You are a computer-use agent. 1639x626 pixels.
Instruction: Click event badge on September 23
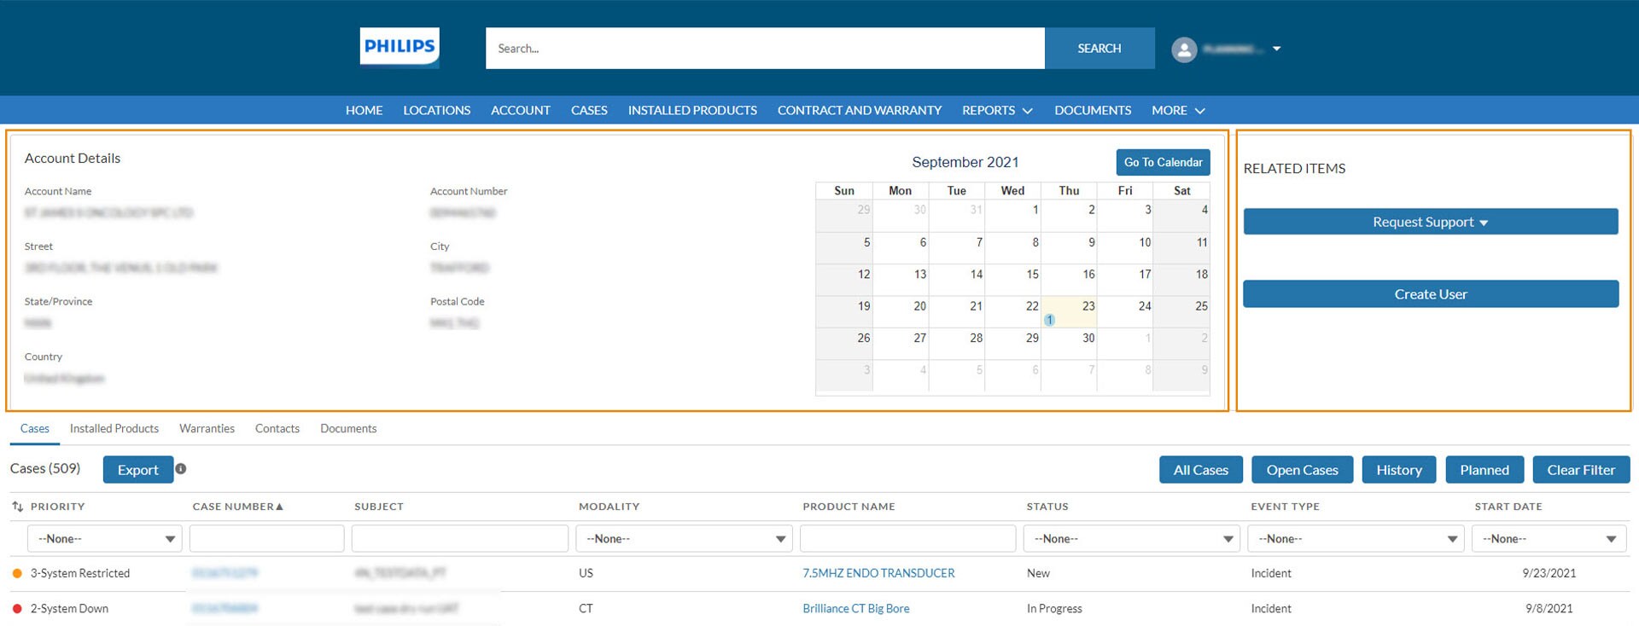1049,320
